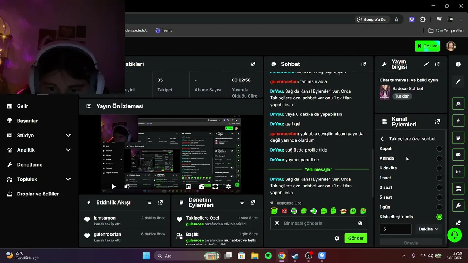Expand the Stüdyo sidebar section

point(68,136)
